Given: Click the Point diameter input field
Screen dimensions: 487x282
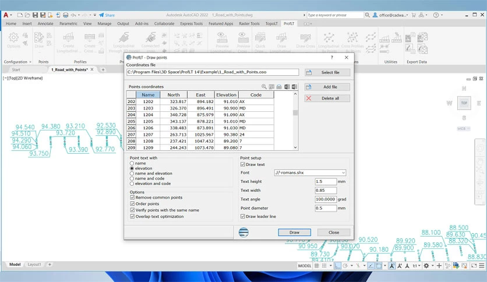Looking at the screenshot, I should (x=326, y=208).
